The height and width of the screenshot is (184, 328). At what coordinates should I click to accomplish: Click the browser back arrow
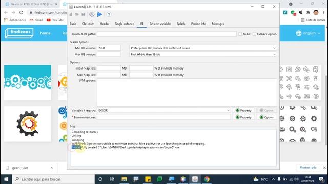point(6,12)
